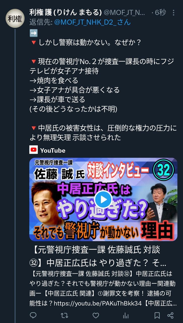Play the embedded YouTube video

tap(103, 199)
